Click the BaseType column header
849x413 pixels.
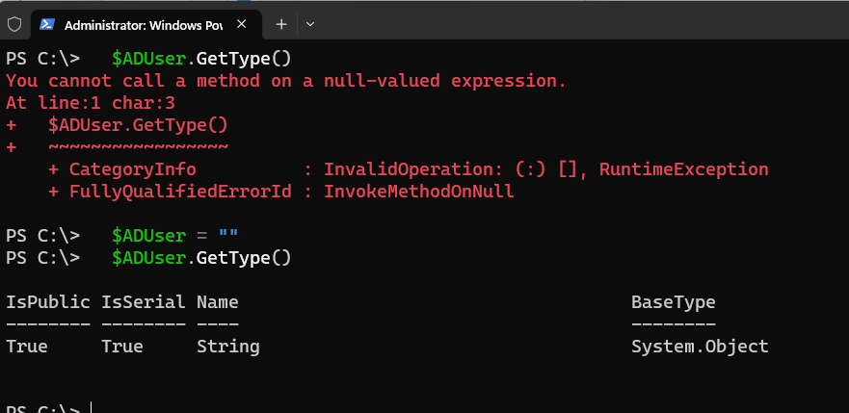[673, 302]
